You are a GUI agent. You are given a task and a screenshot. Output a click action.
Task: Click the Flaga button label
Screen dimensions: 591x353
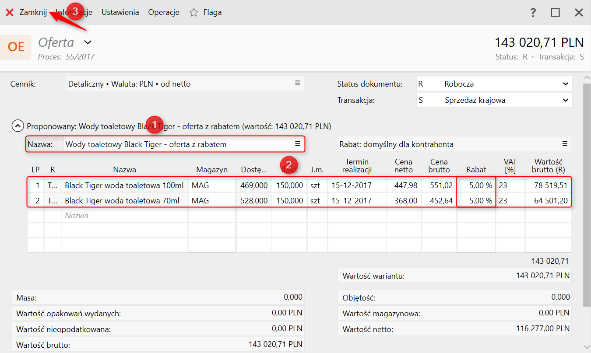(x=212, y=12)
